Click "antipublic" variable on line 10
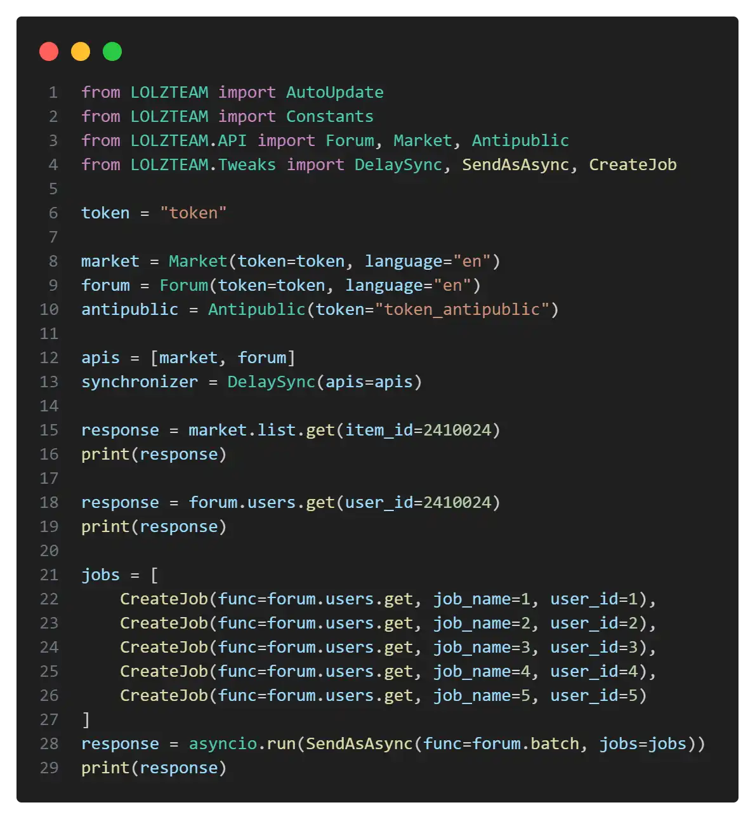Screen dimensions: 755x819 tap(129, 310)
